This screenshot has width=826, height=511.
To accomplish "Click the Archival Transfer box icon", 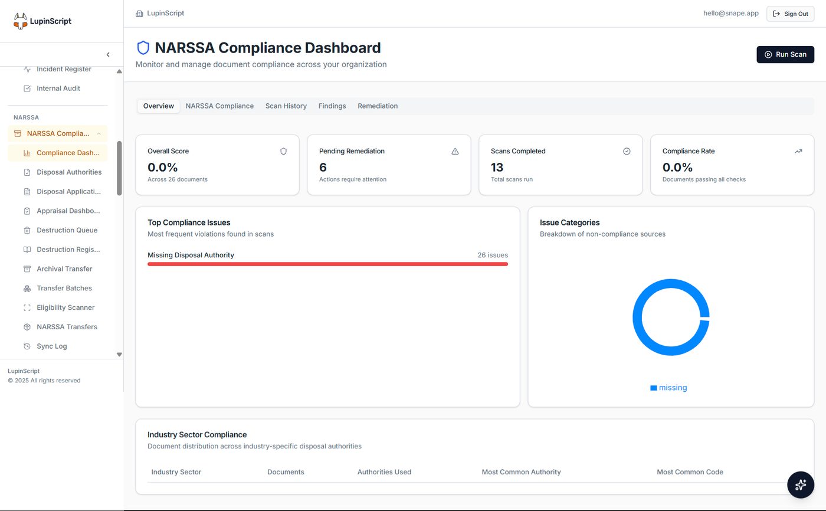I will pos(27,269).
